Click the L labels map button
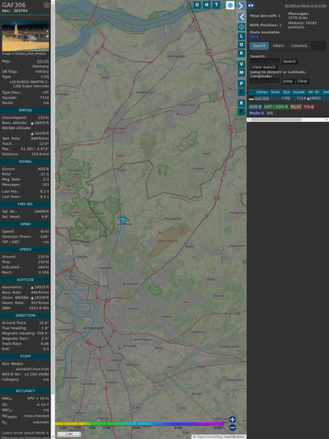 241,36
